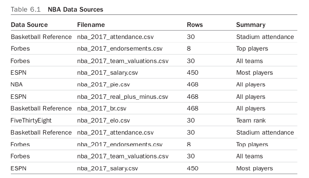Image resolution: width=309 pixels, height=178 pixels.
Task: Click ESPN in the real_plus_minus row
Action: (x=18, y=97)
